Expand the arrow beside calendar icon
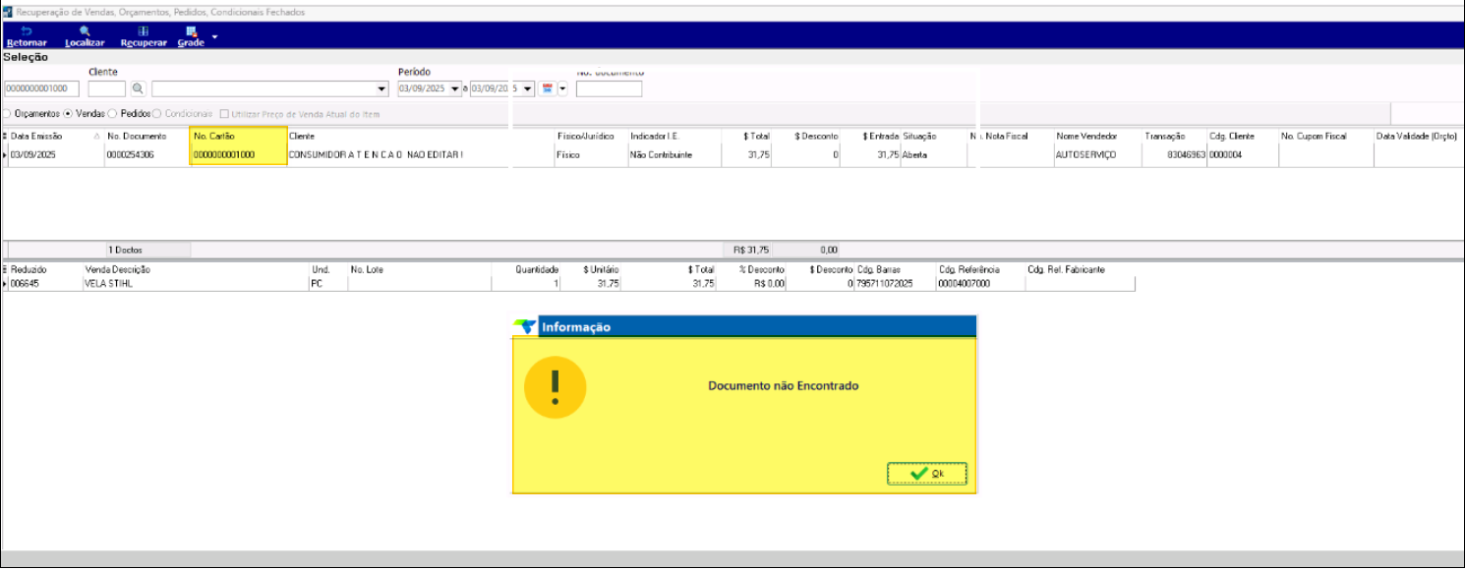Viewport: 1465px width, 570px height. pyautogui.click(x=562, y=88)
